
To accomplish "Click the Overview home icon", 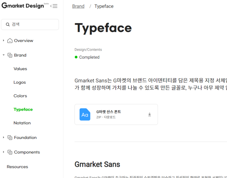I will 10,41.
